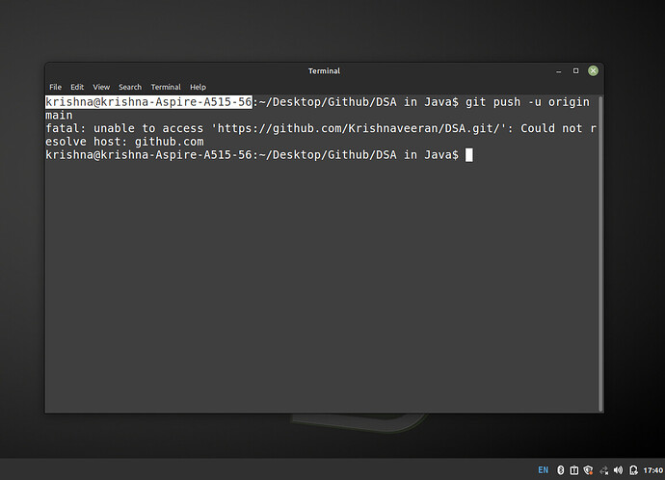This screenshot has height=480, width=665.
Task: Click the cursor at the terminal prompt
Action: (x=469, y=154)
